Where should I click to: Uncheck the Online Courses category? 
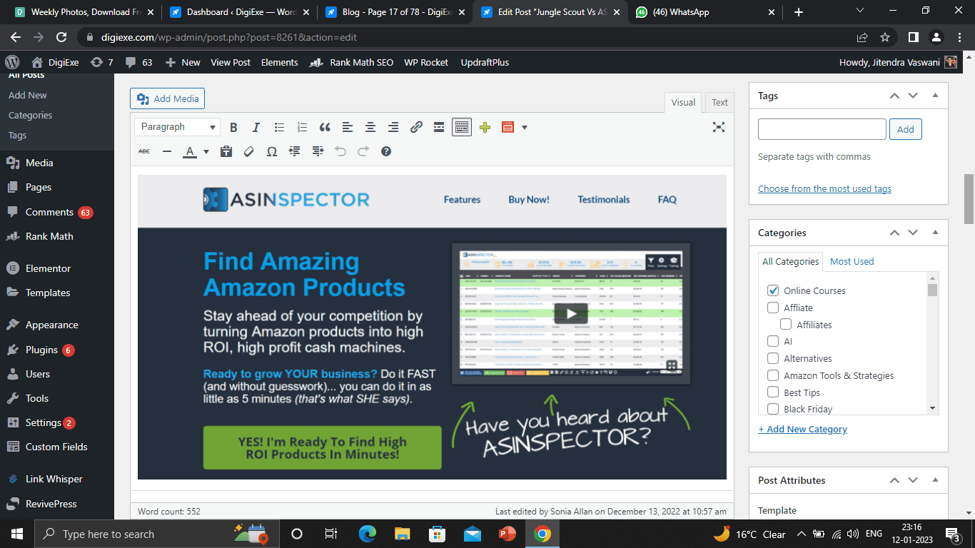point(773,290)
